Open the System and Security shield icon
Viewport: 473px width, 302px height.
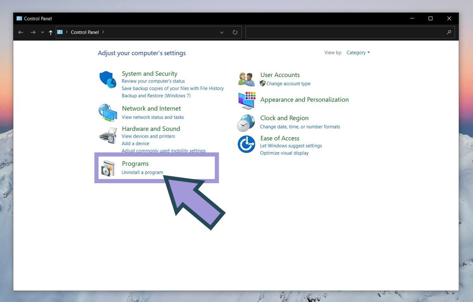108,80
